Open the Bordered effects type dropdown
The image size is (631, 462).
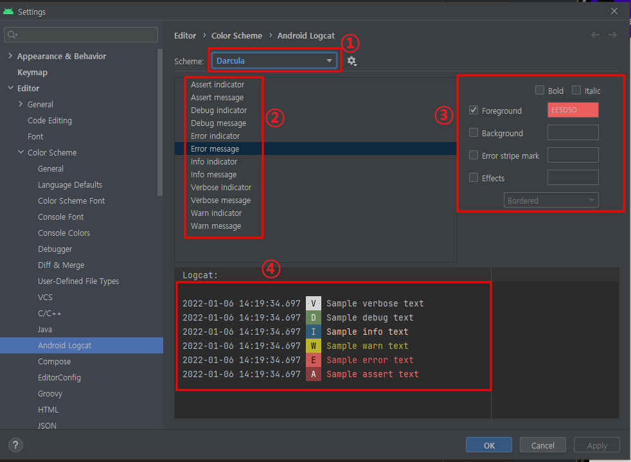[551, 200]
